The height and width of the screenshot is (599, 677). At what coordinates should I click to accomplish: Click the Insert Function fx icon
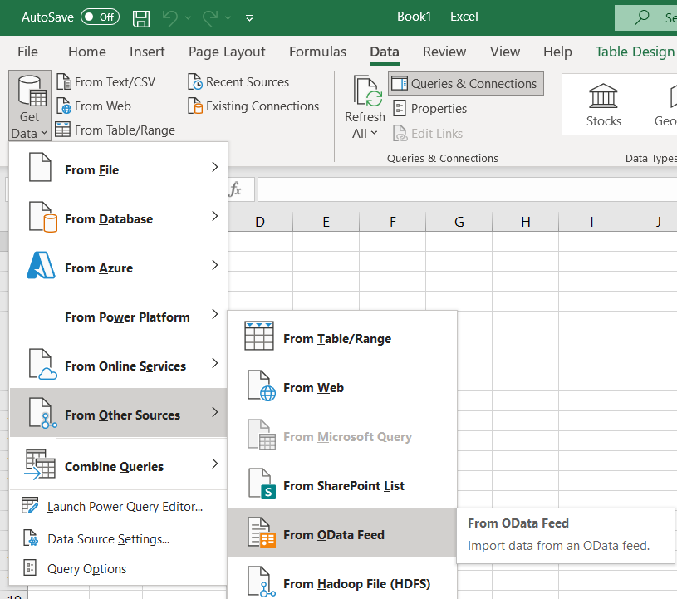(235, 189)
